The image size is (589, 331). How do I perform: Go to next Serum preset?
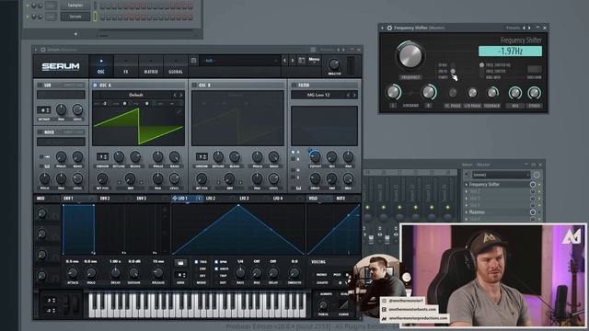[x=293, y=61]
